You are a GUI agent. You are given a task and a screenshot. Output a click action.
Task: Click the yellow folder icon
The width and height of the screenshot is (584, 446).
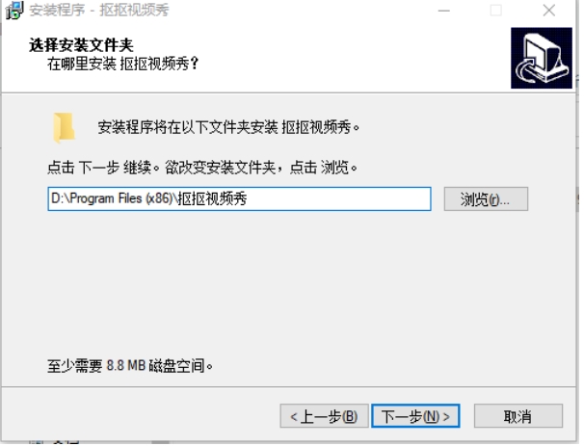(64, 128)
